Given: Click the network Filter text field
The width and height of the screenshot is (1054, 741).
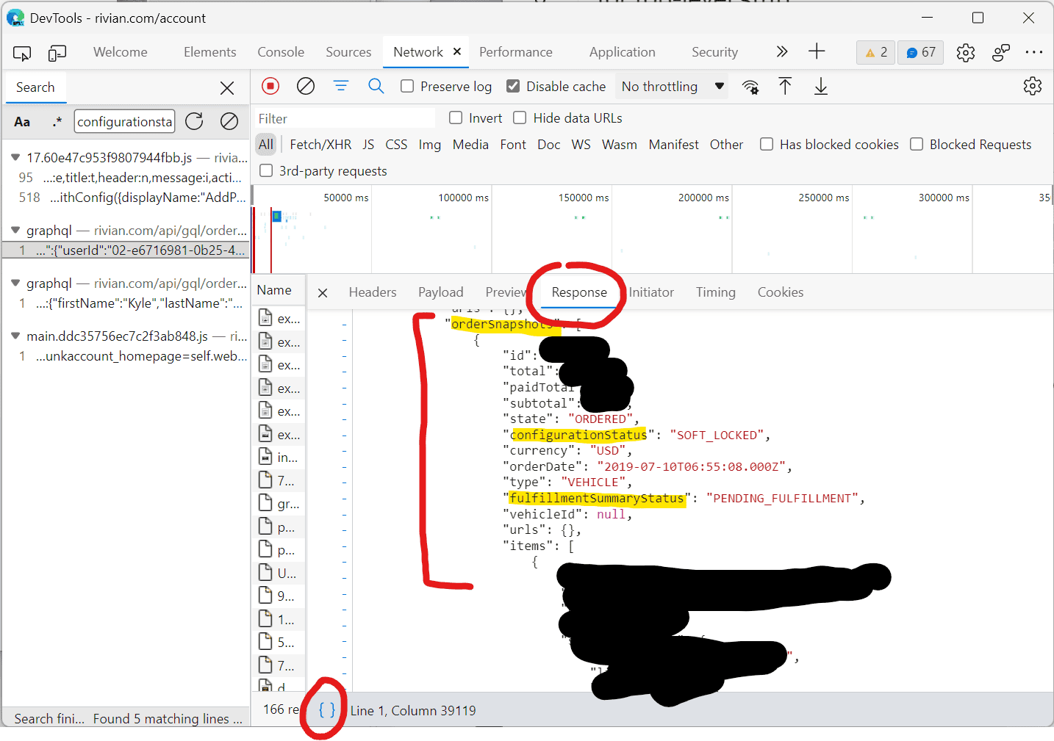Looking at the screenshot, I should pos(345,118).
